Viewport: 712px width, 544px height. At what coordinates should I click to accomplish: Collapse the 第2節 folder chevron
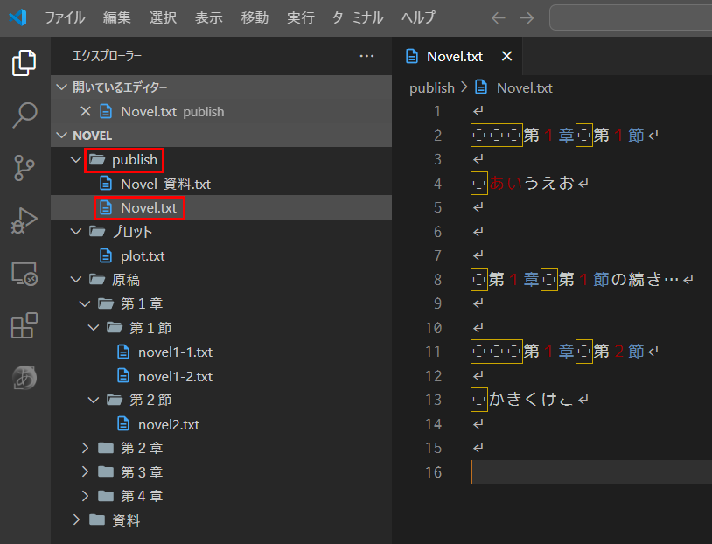click(94, 400)
